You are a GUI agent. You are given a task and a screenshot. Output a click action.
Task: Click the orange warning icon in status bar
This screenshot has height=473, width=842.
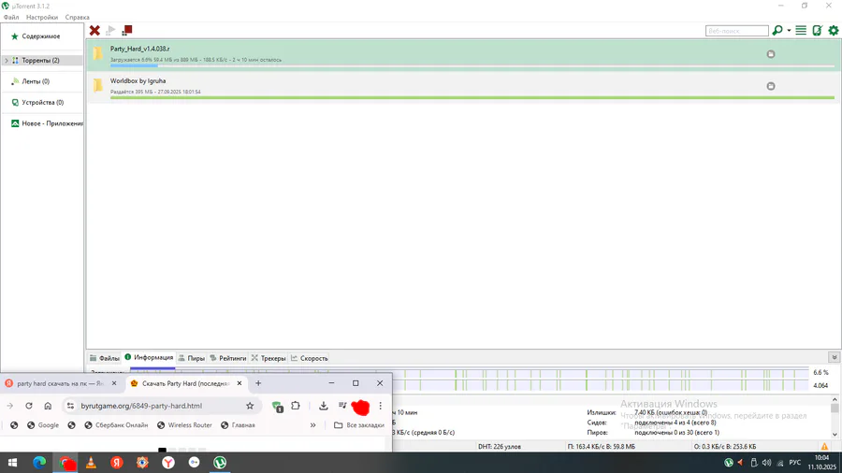pos(824,446)
